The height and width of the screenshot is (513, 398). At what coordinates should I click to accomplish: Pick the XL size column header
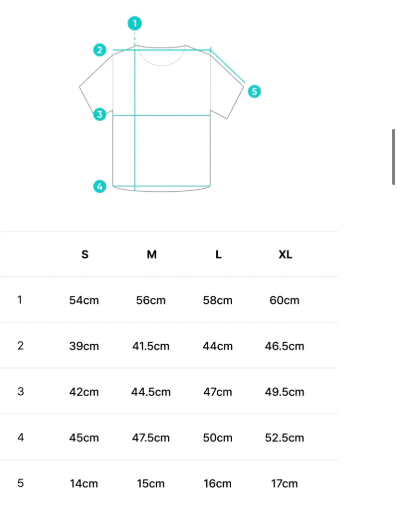click(285, 254)
